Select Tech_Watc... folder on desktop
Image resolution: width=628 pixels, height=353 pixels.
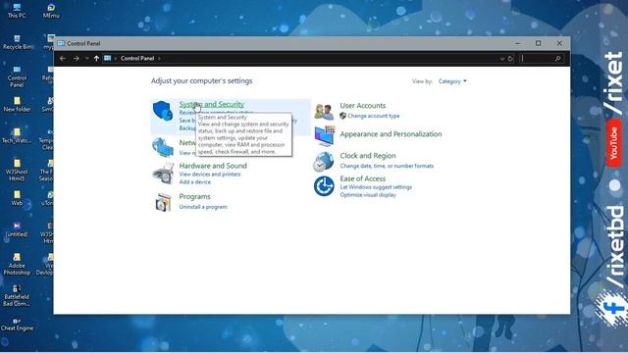coord(17,135)
